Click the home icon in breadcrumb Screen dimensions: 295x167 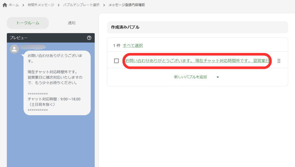click(5, 5)
